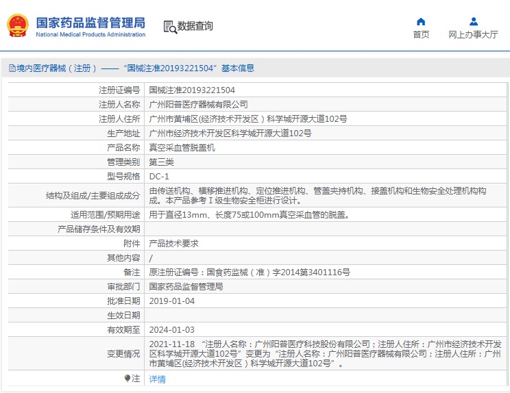Click the 批准日期 row label
Image resolution: width=510 pixels, height=393 pixels.
[x=123, y=301]
